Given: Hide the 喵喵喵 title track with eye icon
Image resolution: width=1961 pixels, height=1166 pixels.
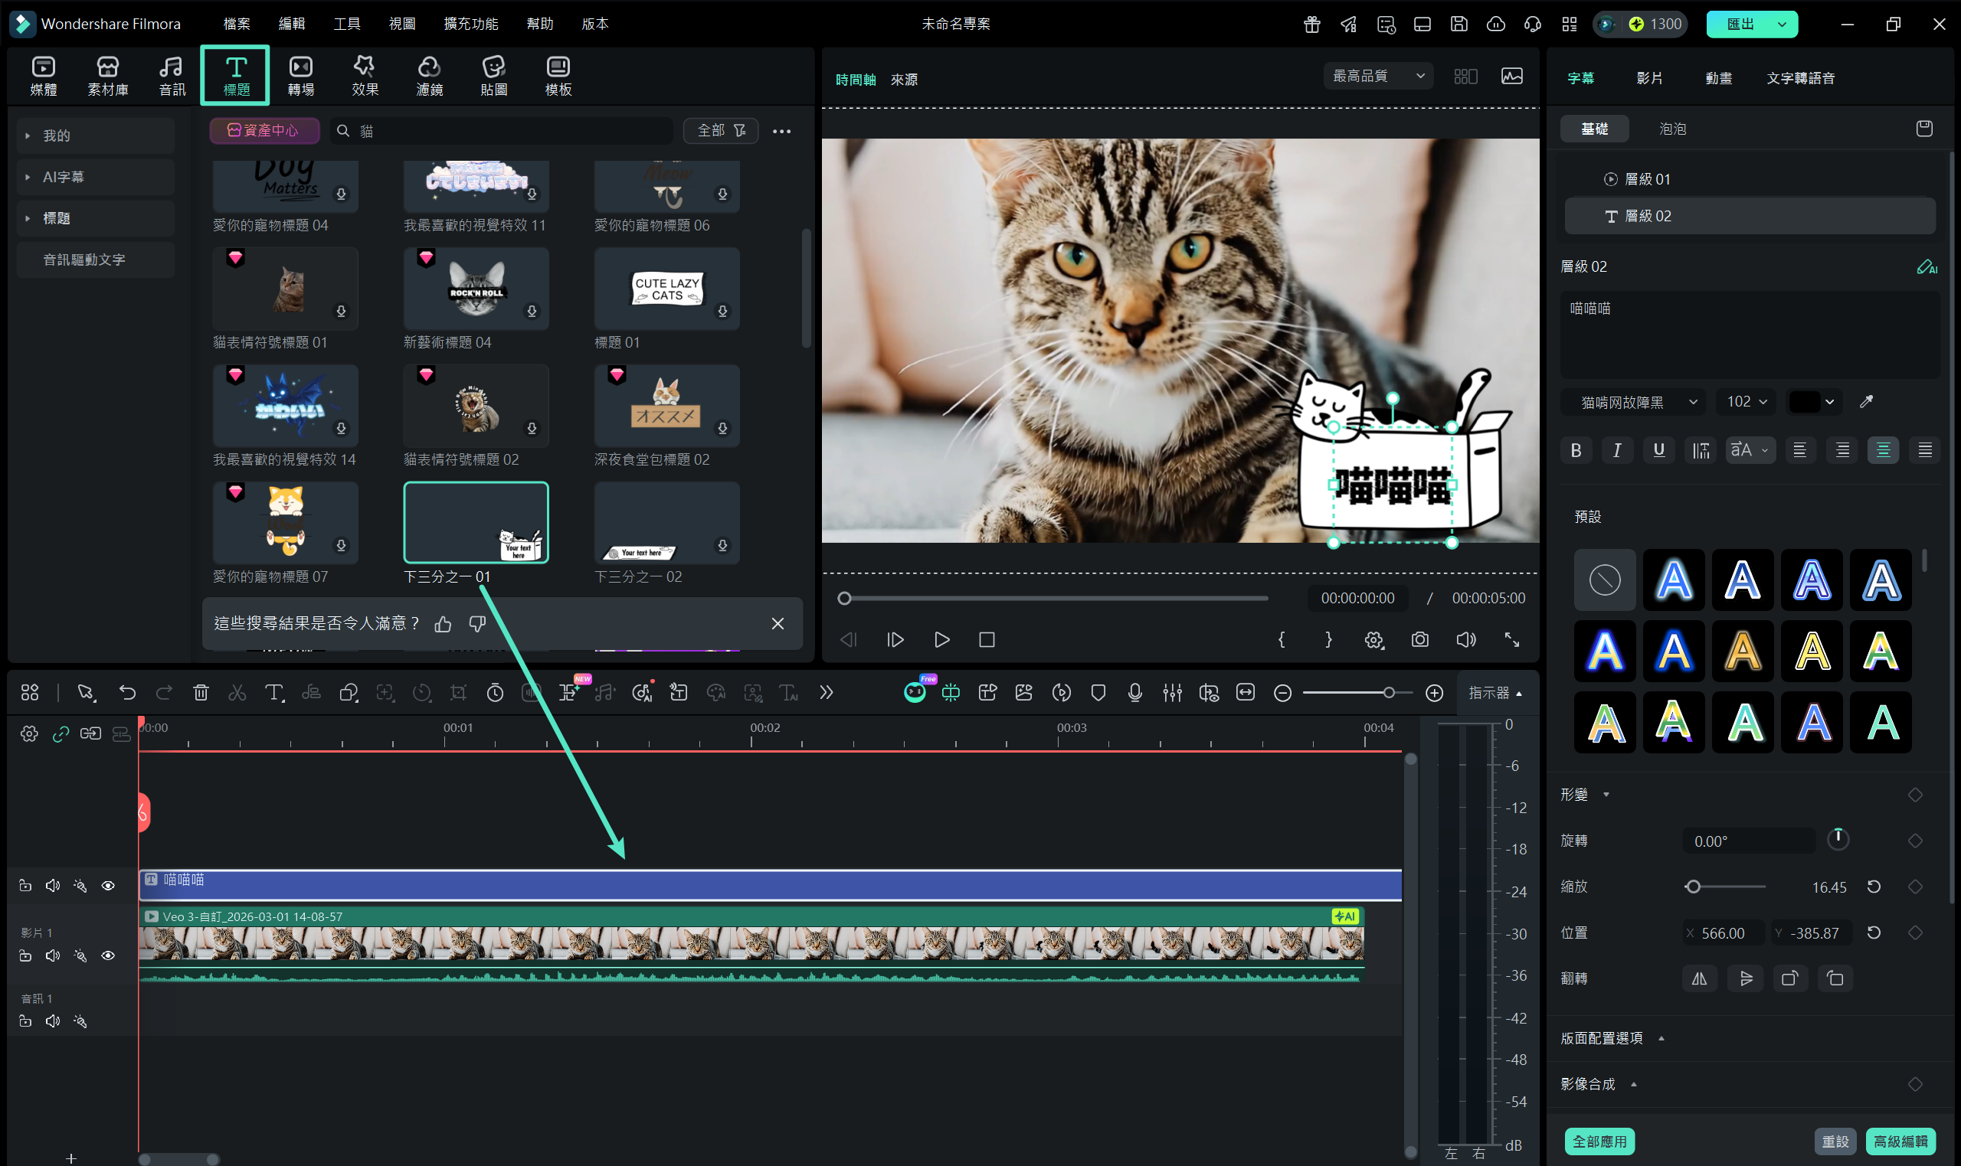Looking at the screenshot, I should [109, 886].
